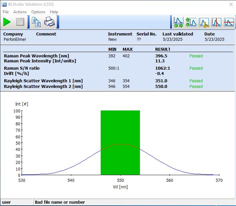Click the 'Bad file name or number' status message
Image resolution: width=236 pixels, height=206 pixels.
click(60, 202)
